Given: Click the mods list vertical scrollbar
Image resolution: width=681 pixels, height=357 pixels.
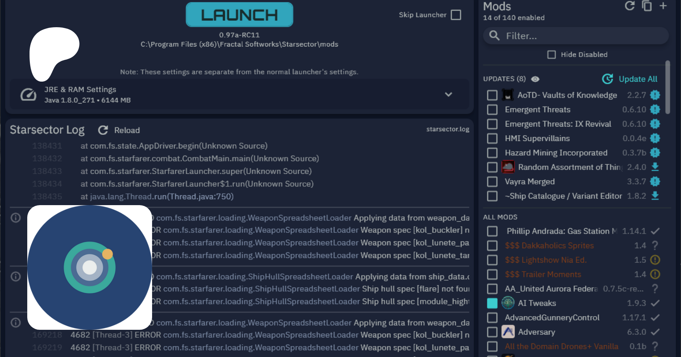Looking at the screenshot, I should [x=667, y=87].
